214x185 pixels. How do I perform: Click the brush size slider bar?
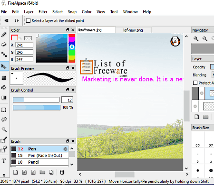point(36,100)
